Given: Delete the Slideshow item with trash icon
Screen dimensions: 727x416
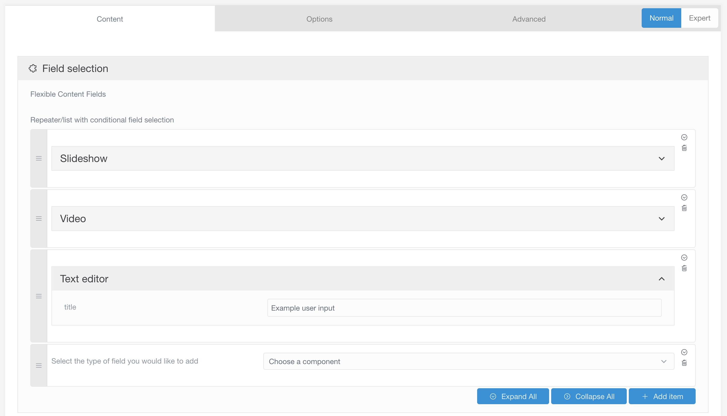Looking at the screenshot, I should tap(684, 148).
